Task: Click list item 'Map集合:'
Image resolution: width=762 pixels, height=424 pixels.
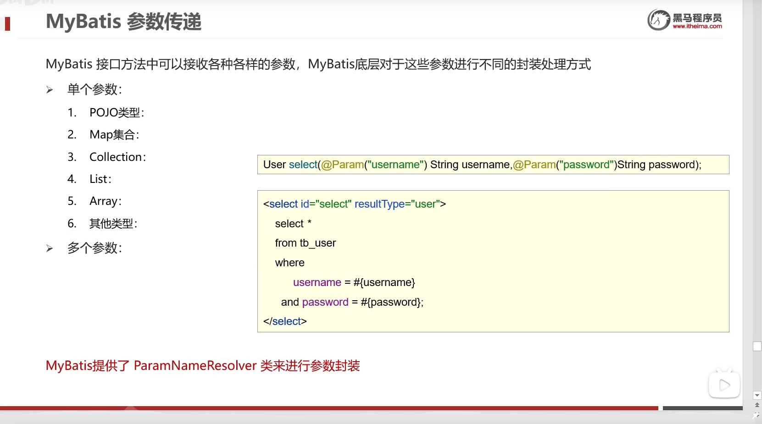Action: coord(114,135)
